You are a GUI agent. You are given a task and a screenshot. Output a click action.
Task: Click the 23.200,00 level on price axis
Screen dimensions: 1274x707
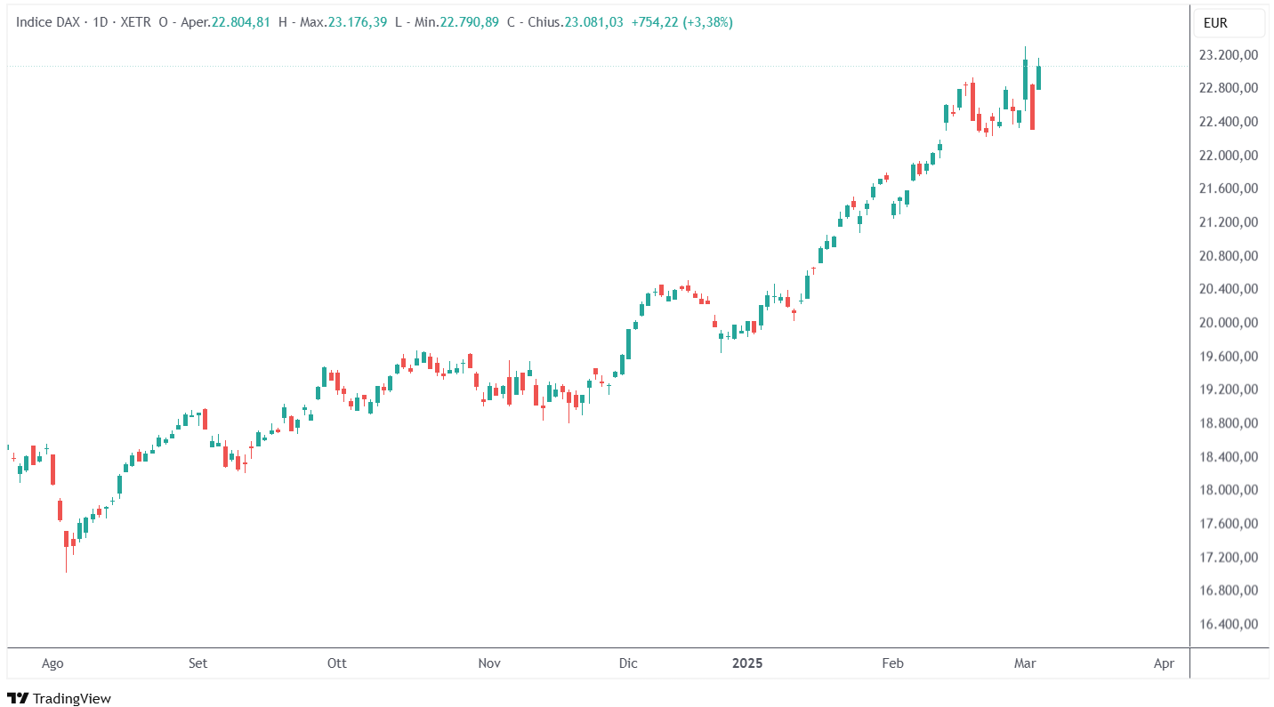[1228, 55]
